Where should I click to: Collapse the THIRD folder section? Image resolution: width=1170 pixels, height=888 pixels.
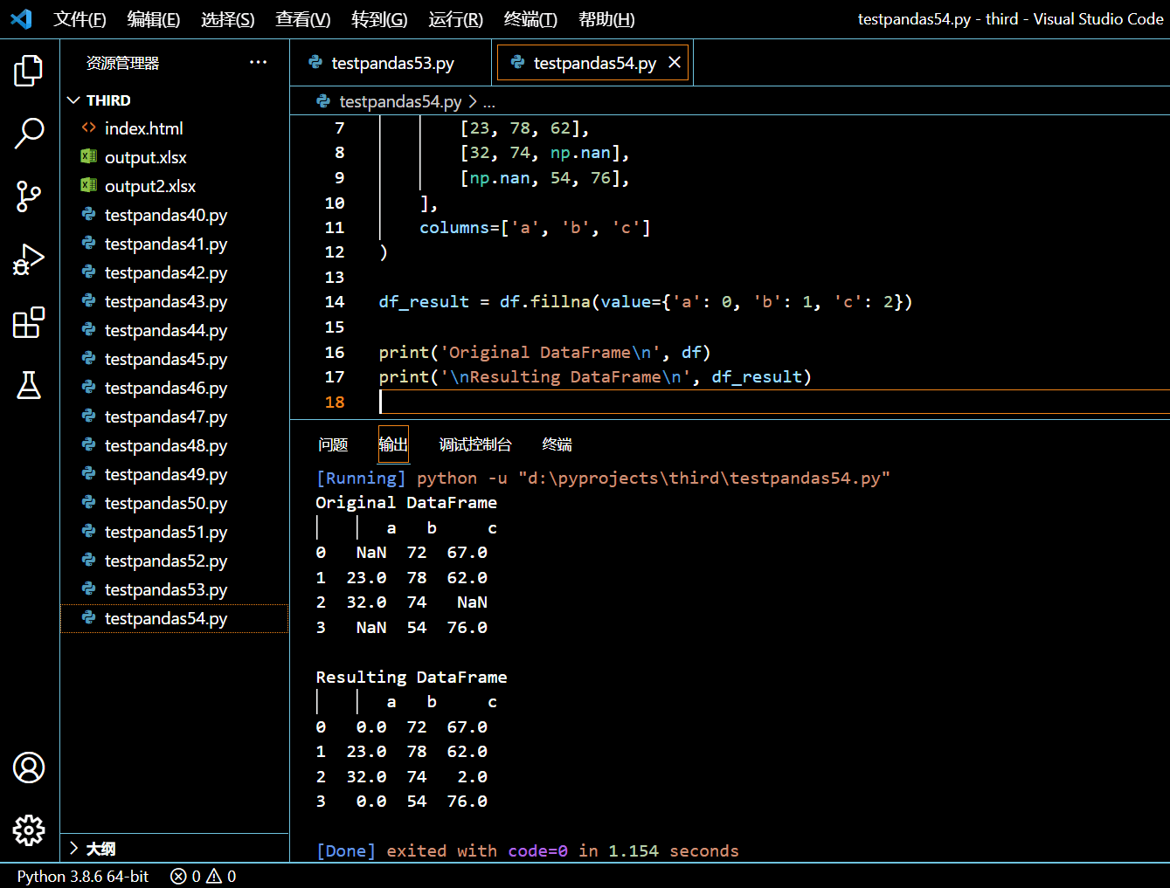tap(73, 100)
